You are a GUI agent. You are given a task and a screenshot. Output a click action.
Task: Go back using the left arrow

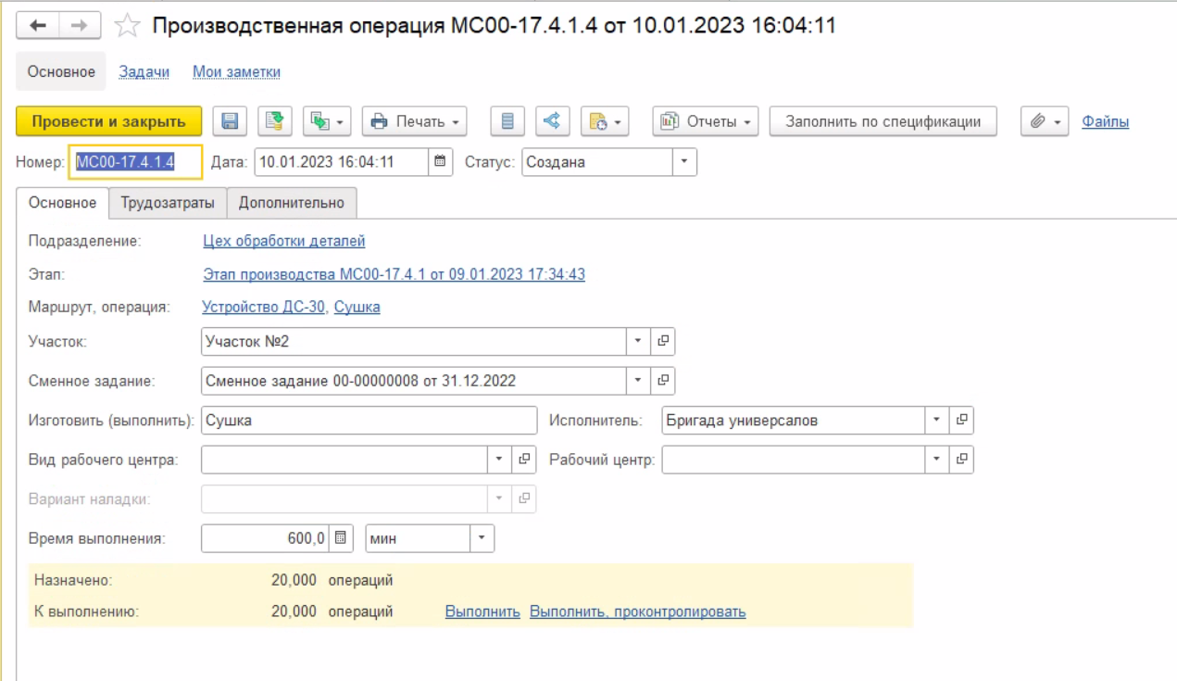click(39, 26)
